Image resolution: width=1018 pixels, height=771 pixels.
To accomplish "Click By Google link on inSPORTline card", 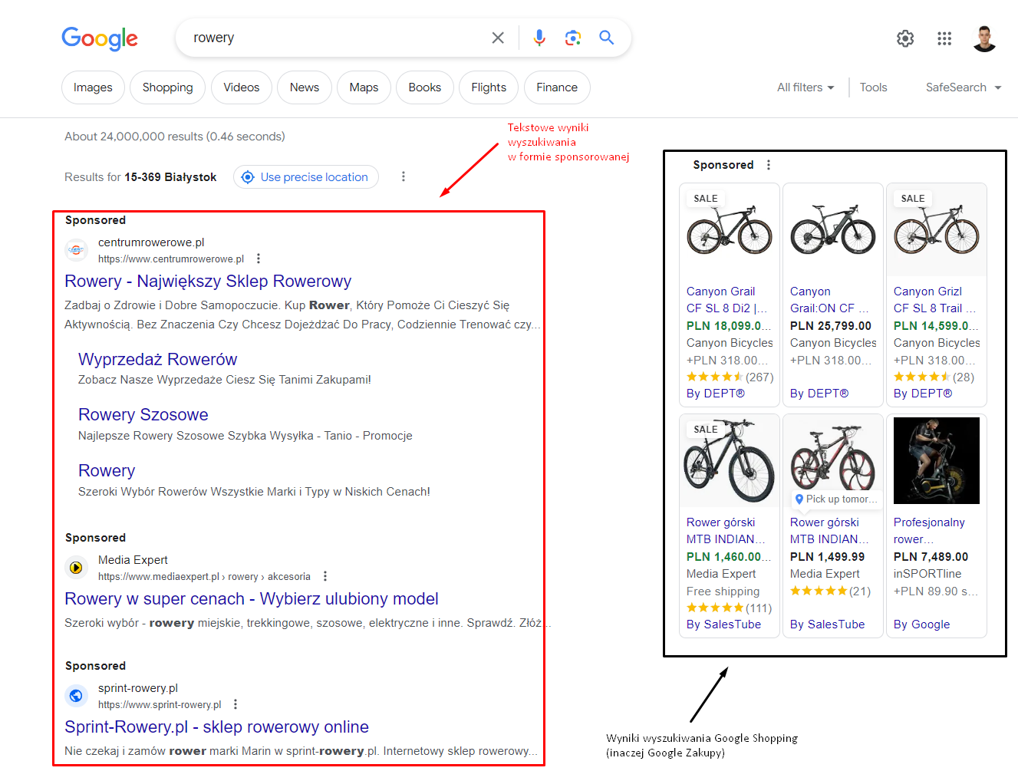I will point(921,624).
